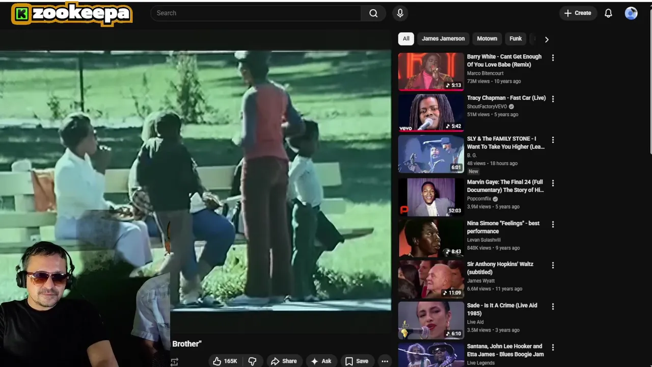This screenshot has height=367, width=652.
Task: Open title 'Marvin Gaye: The Final 24'
Action: point(505,186)
